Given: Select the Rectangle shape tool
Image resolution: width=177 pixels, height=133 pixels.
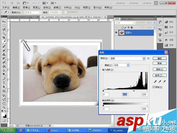Looking at the screenshot, I should pos(4,91).
